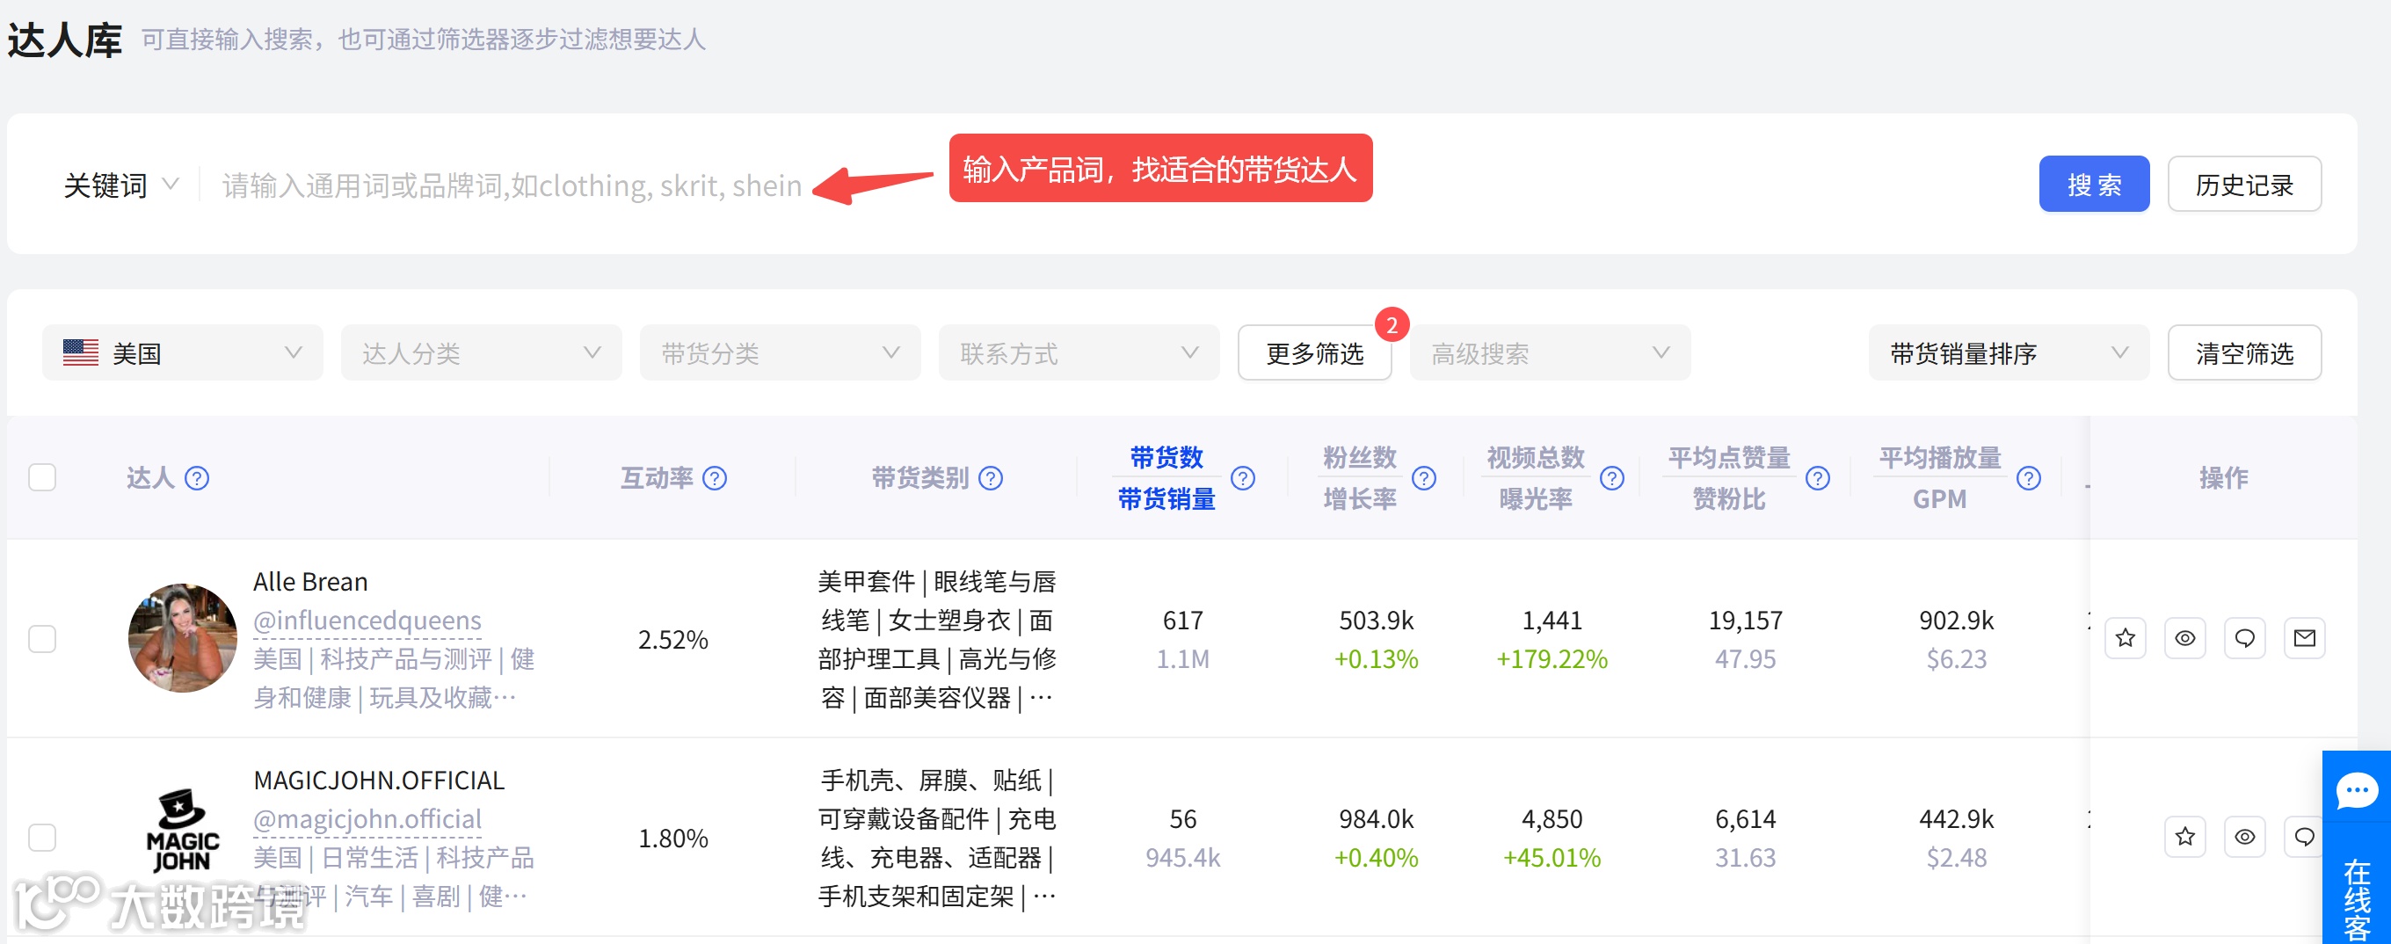Viewport: 2391px width, 944px height.
Task: Click the 984.0k follower count
Action: pyautogui.click(x=1376, y=818)
